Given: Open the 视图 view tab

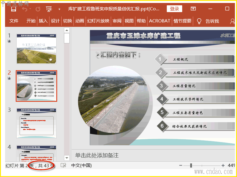Looking at the screenshot, I should coord(129,21).
